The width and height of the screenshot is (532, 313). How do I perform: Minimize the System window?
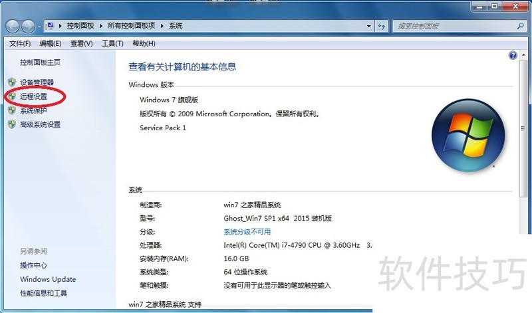point(479,6)
